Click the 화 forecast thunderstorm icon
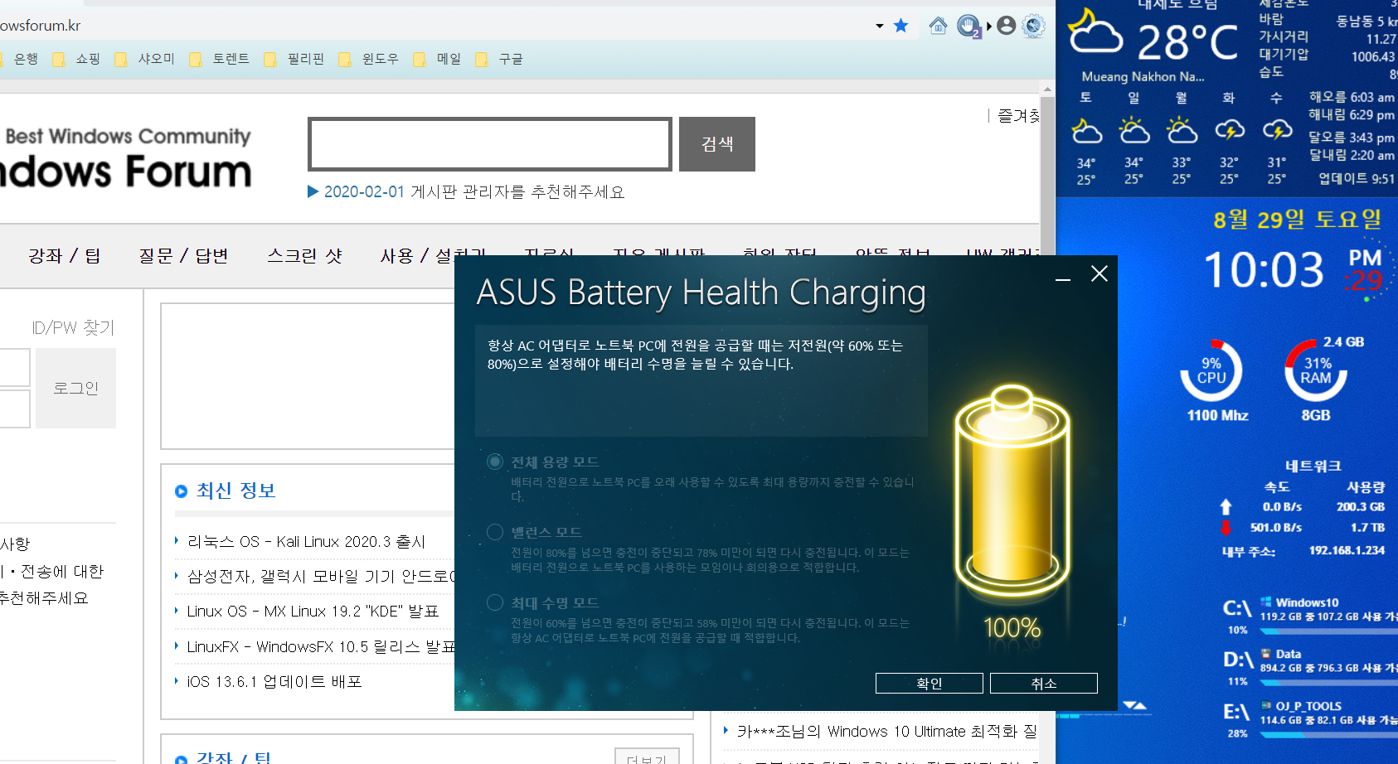This screenshot has width=1398, height=764. tap(1230, 131)
